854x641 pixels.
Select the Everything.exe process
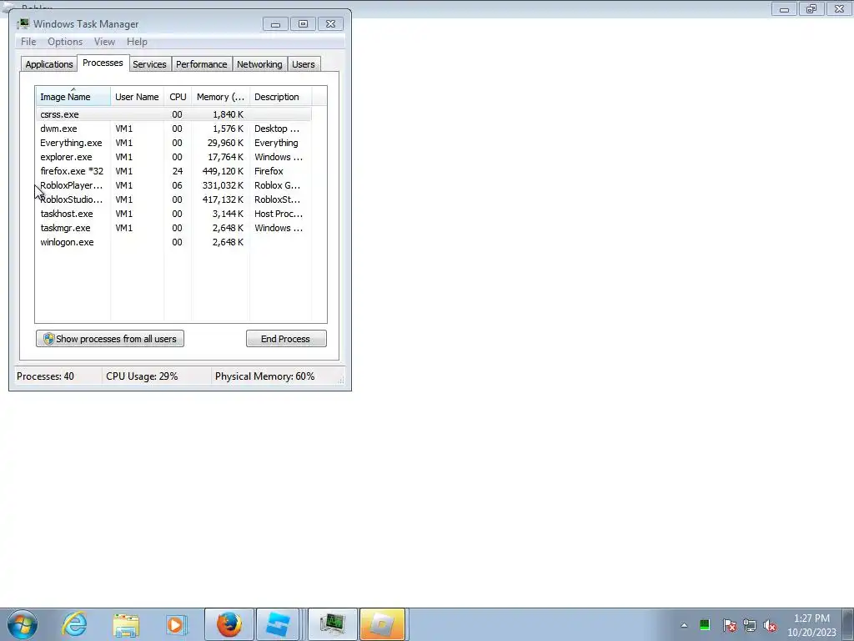click(x=173, y=143)
